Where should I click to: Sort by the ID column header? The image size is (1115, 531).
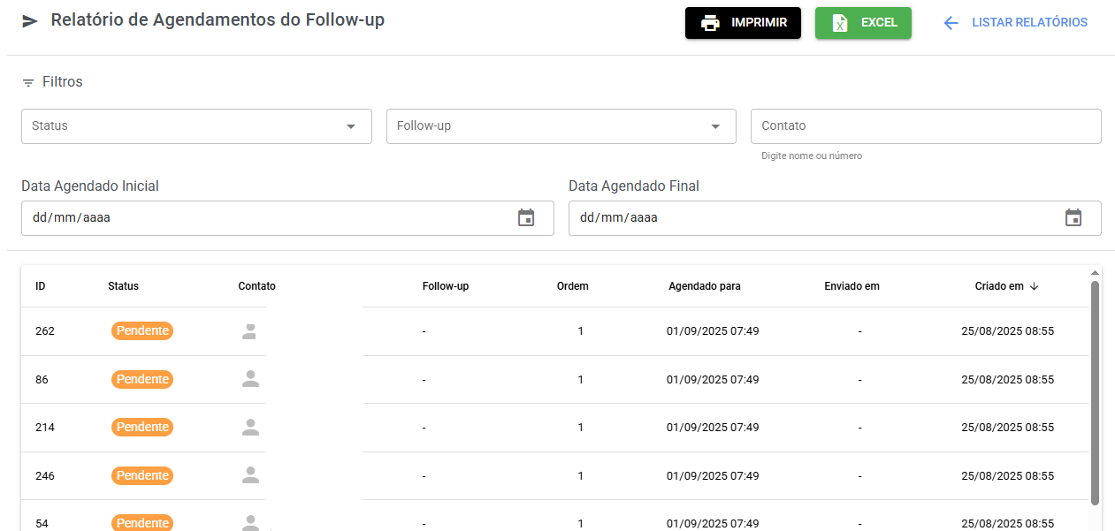[x=41, y=286]
